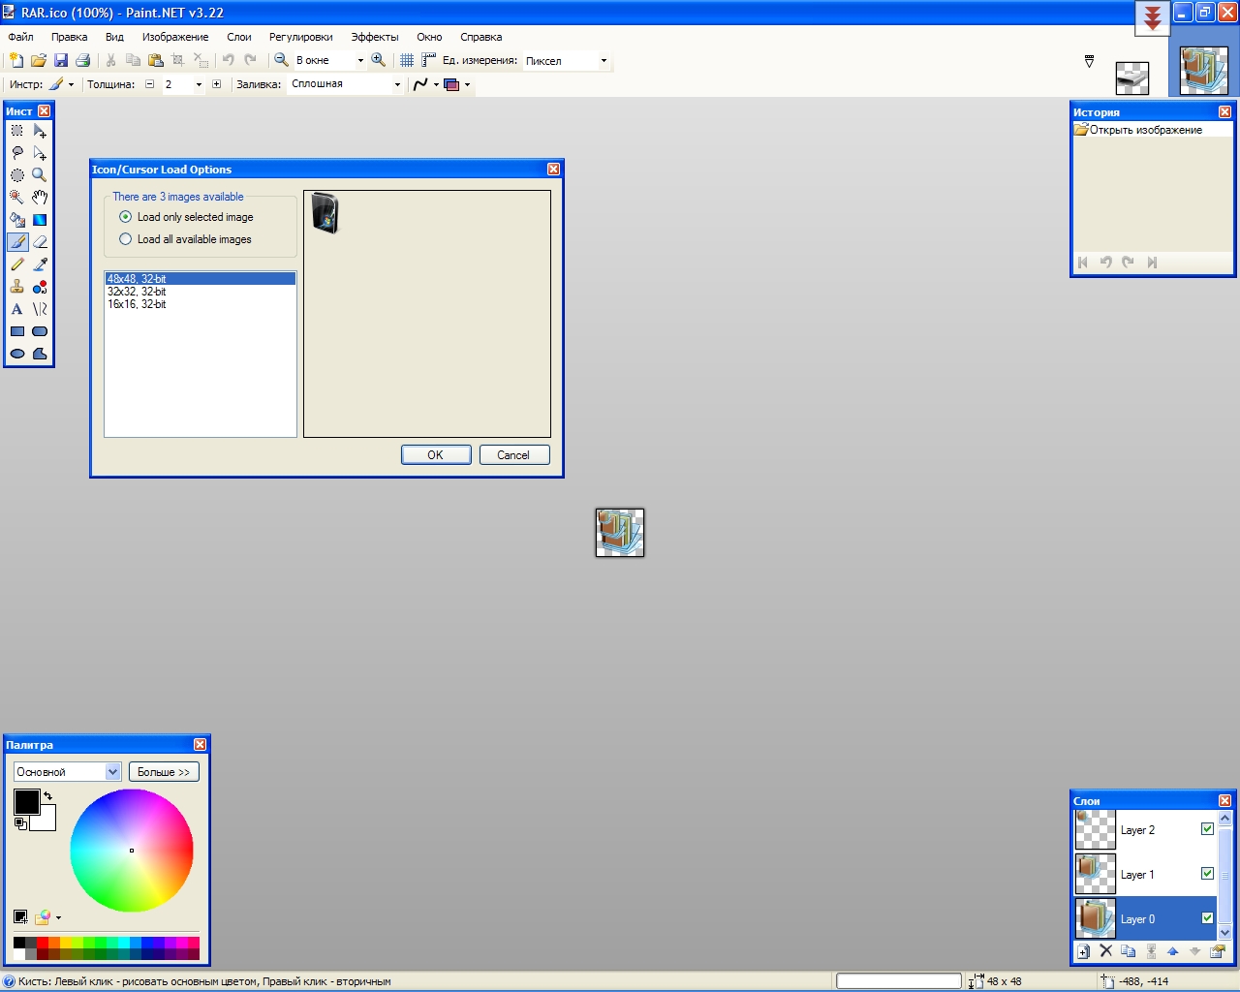1240x992 pixels.
Task: Select the Move Selection tool
Action: (x=40, y=153)
